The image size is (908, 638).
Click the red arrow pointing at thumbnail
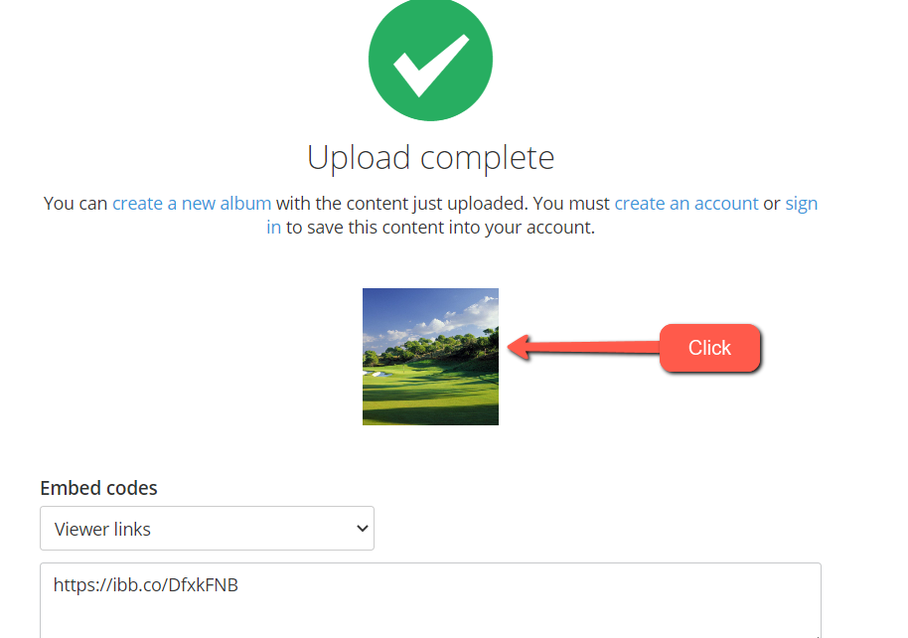(583, 347)
